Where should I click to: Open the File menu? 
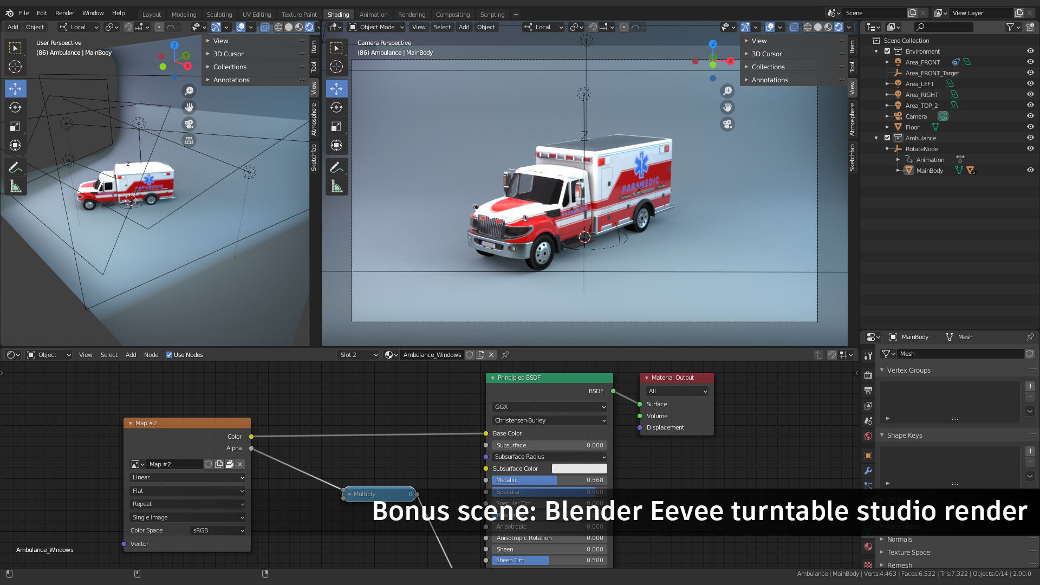tap(24, 13)
